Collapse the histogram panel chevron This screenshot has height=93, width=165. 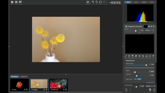point(140,24)
